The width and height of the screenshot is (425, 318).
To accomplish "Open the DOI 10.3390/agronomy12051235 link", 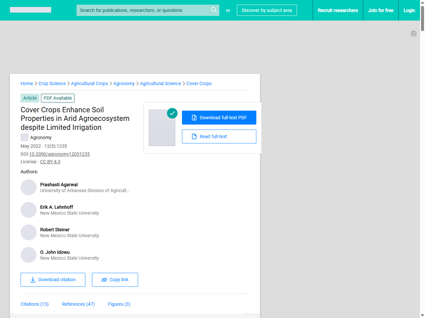I will click(59, 154).
